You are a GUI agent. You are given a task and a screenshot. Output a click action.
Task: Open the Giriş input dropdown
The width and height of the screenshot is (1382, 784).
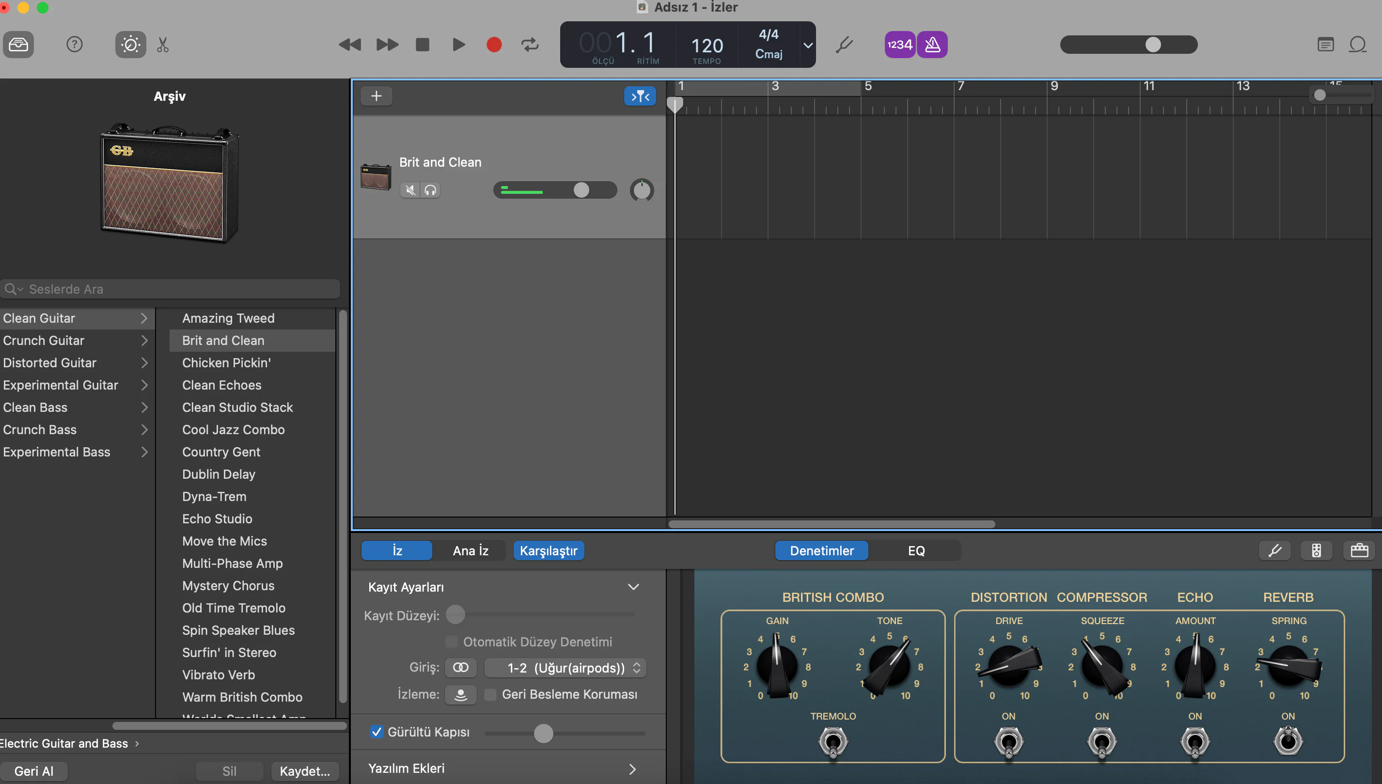[x=565, y=668]
